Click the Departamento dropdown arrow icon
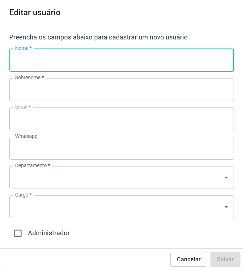Image resolution: width=243 pixels, height=270 pixels. [226, 178]
